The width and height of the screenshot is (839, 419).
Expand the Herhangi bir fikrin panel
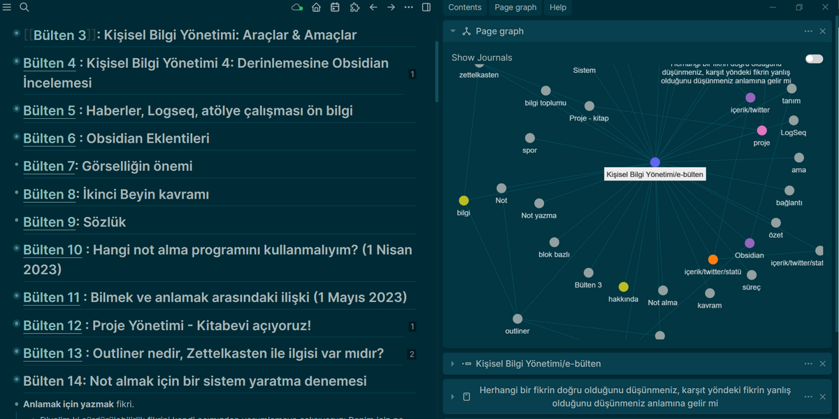point(452,397)
